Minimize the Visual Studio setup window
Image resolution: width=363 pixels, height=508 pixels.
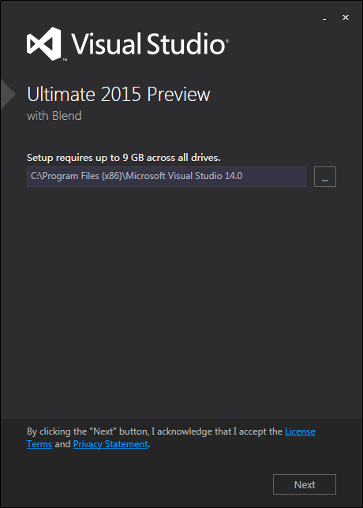click(324, 18)
